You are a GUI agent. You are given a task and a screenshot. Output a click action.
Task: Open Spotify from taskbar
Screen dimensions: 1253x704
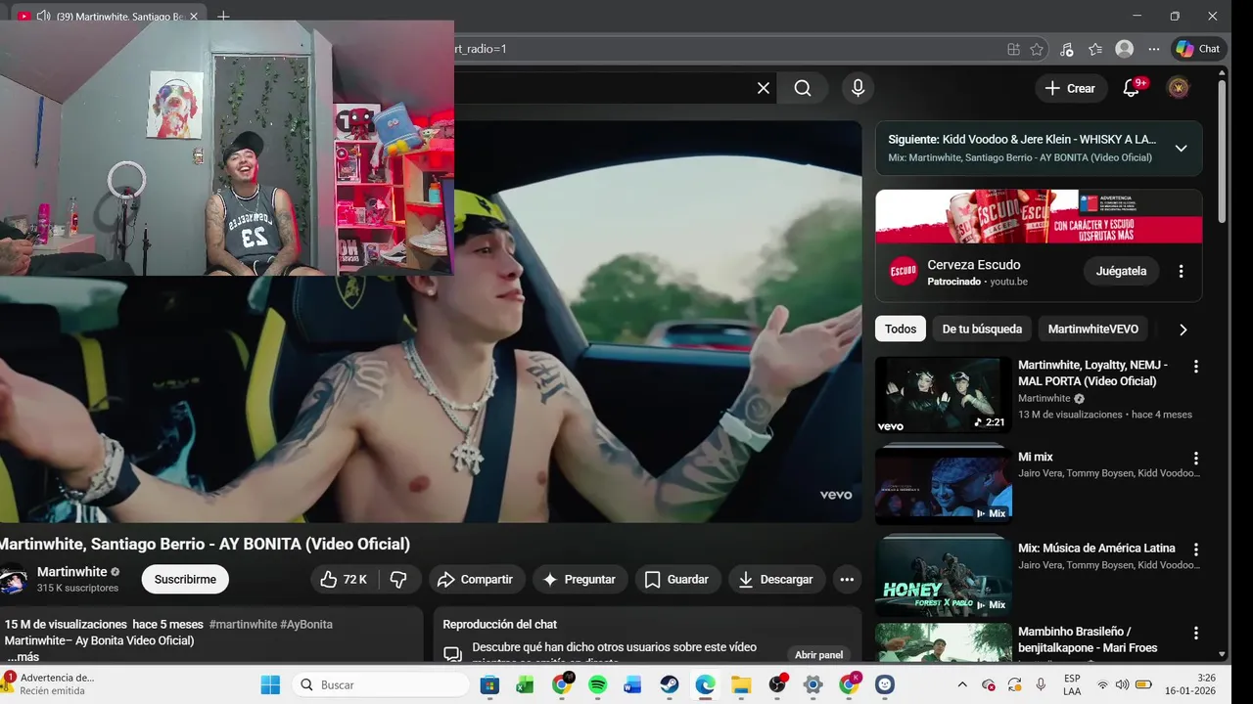597,684
